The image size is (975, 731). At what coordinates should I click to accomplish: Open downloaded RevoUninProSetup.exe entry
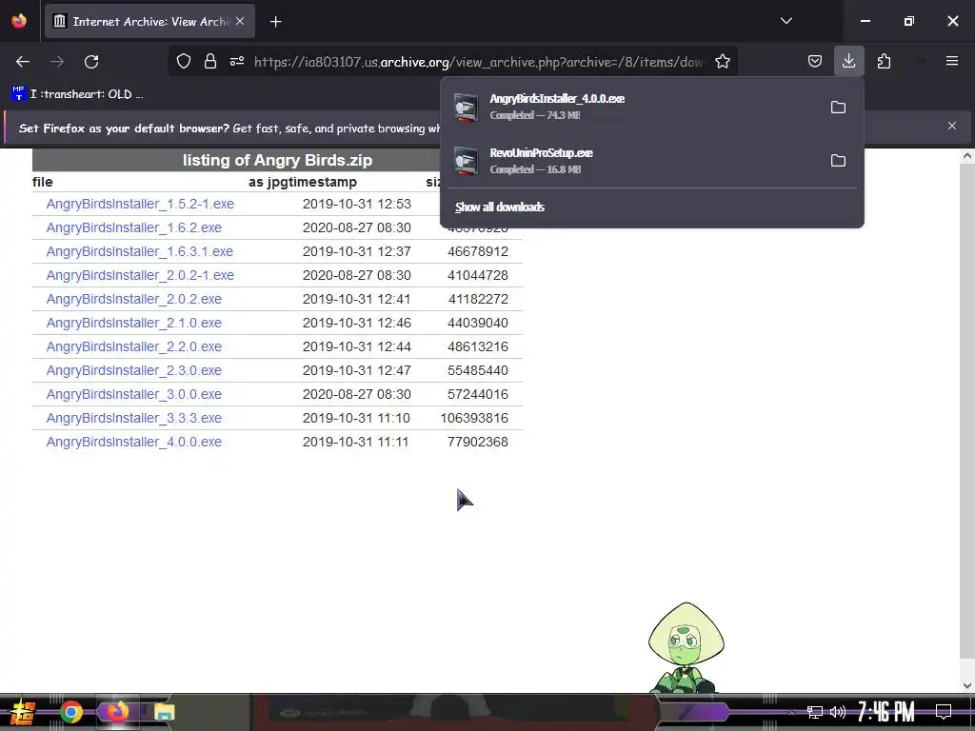[x=634, y=160]
